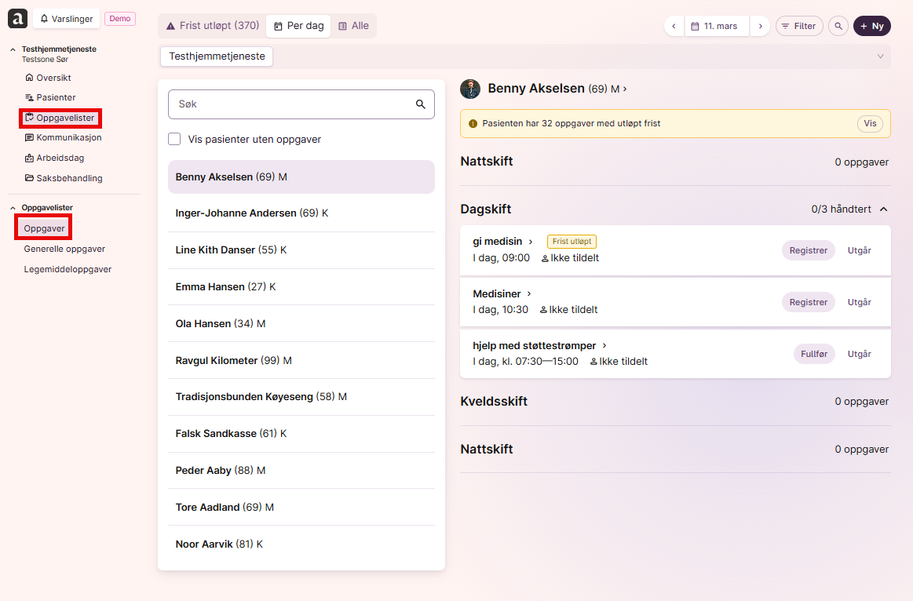
Task: Click the Kveldsskift section header
Action: [x=494, y=402]
